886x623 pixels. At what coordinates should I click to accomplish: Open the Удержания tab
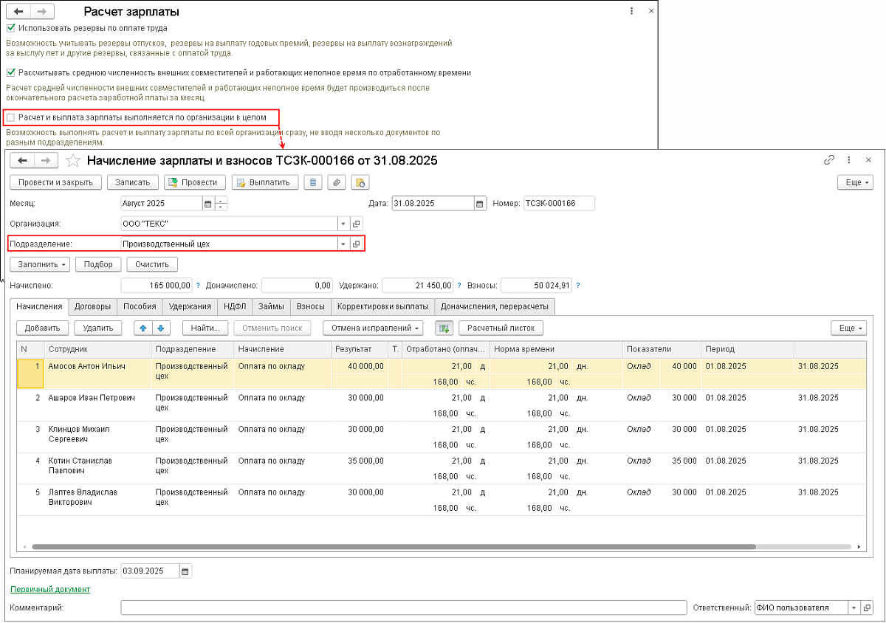(190, 306)
